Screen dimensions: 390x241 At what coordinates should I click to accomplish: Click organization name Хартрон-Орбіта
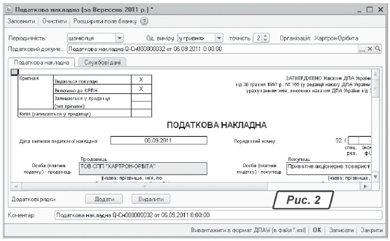(x=336, y=38)
